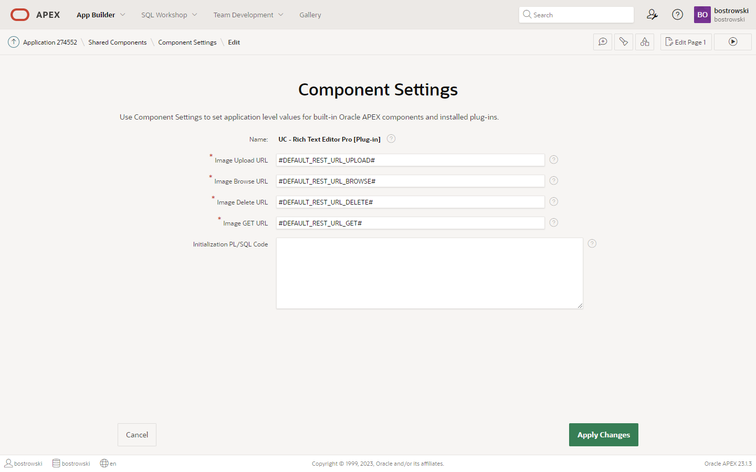Image resolution: width=756 pixels, height=472 pixels.
Task: Click the Developer Comment tag icon
Action: (x=624, y=42)
